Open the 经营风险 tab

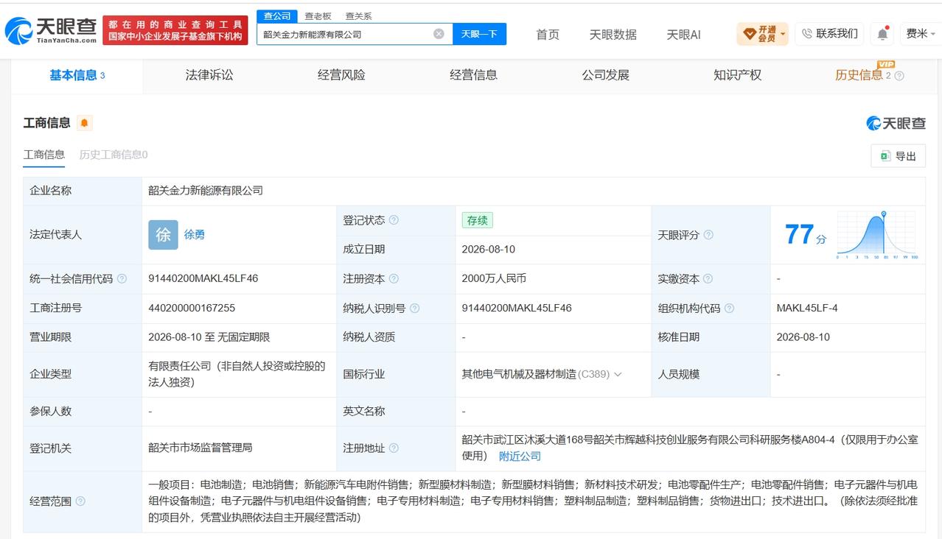point(341,75)
